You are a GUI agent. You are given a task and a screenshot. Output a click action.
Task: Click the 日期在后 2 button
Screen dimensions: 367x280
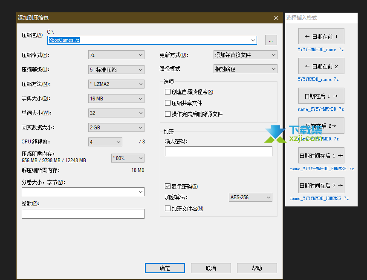pos(321,126)
